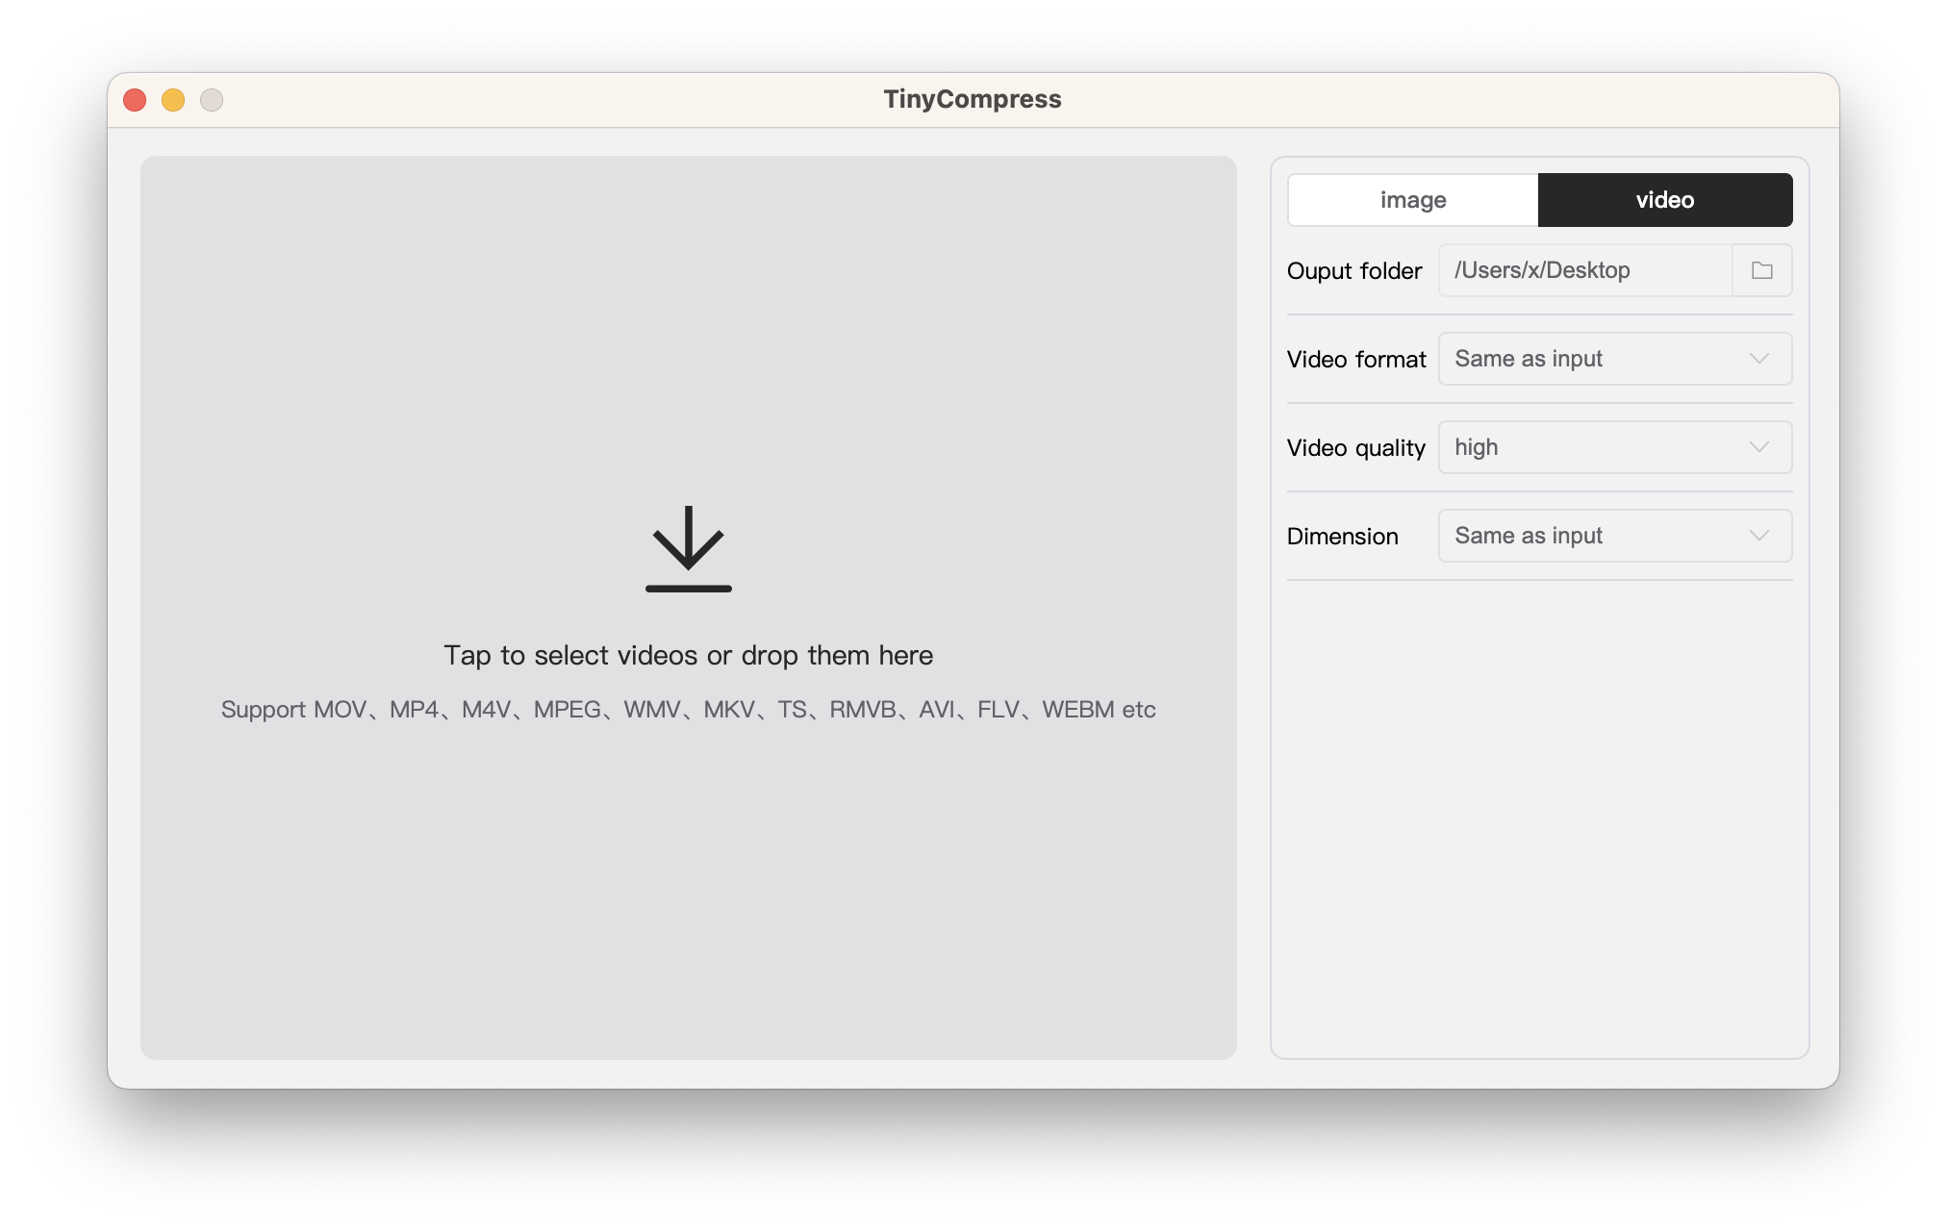This screenshot has height=1231, width=1947.
Task: Click the Dimension dropdown chevron
Action: coord(1759,536)
